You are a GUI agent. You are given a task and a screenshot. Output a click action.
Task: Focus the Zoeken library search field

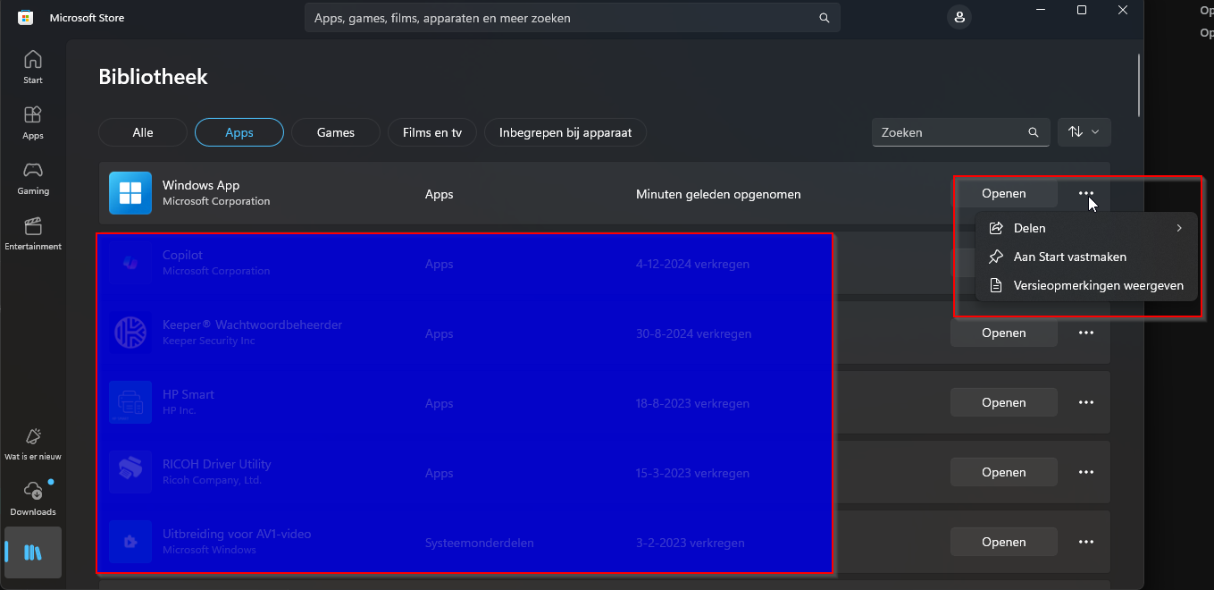point(960,132)
